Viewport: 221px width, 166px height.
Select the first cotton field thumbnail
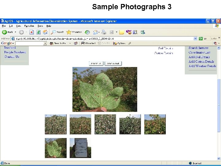coord(56,124)
